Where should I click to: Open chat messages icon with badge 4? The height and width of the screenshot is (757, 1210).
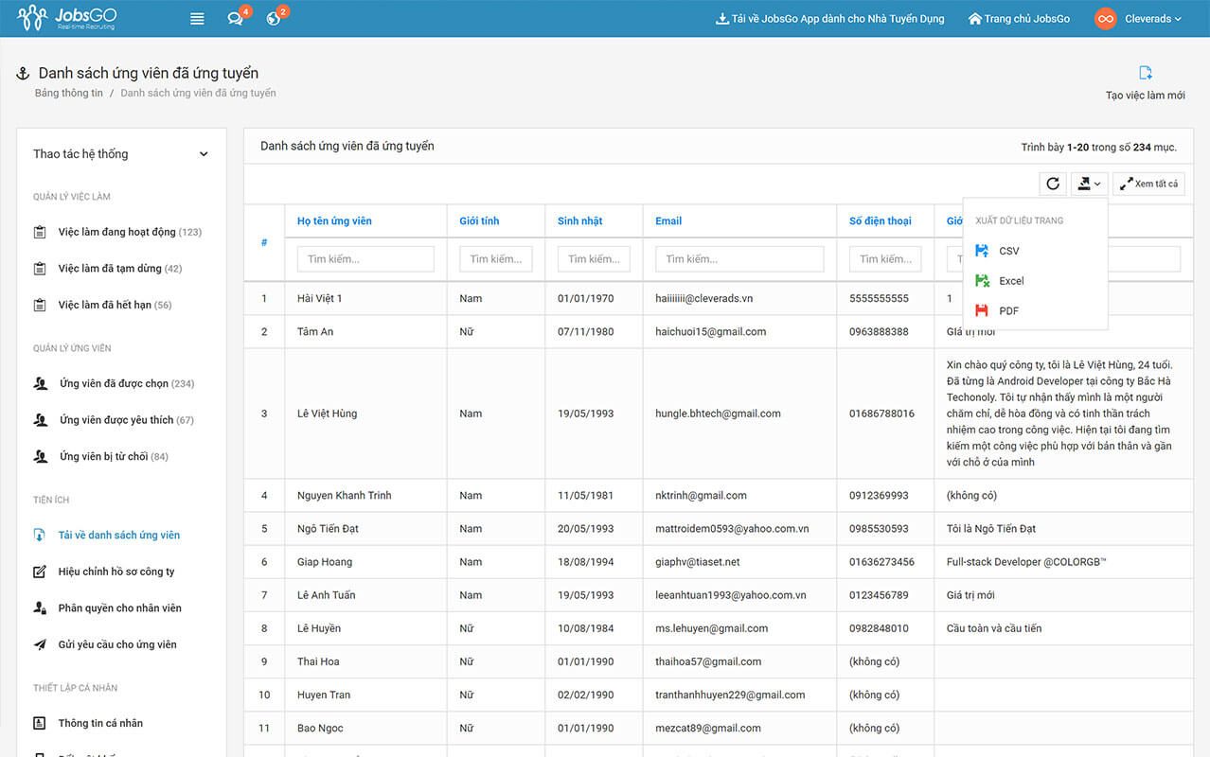point(236,19)
